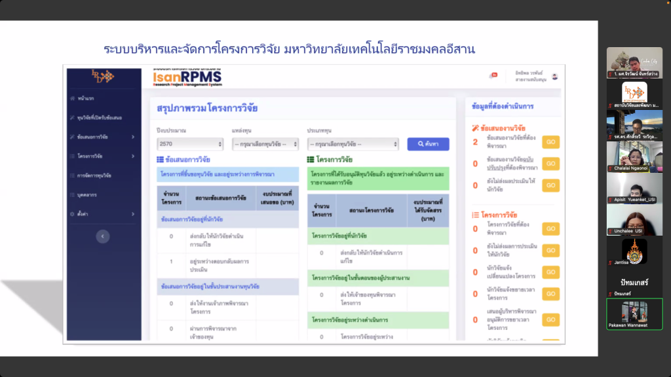Expand the โครงการวิจัย sidebar submenu
Image resolution: width=671 pixels, height=377 pixels.
click(133, 156)
